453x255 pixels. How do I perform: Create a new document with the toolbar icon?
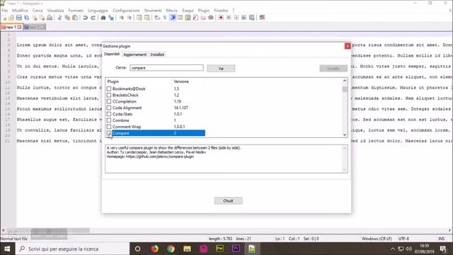click(x=5, y=18)
